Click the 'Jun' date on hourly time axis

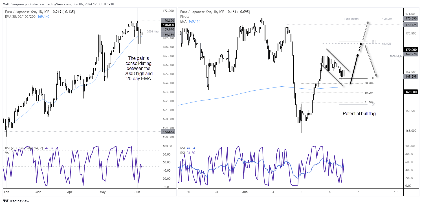click(x=245, y=192)
